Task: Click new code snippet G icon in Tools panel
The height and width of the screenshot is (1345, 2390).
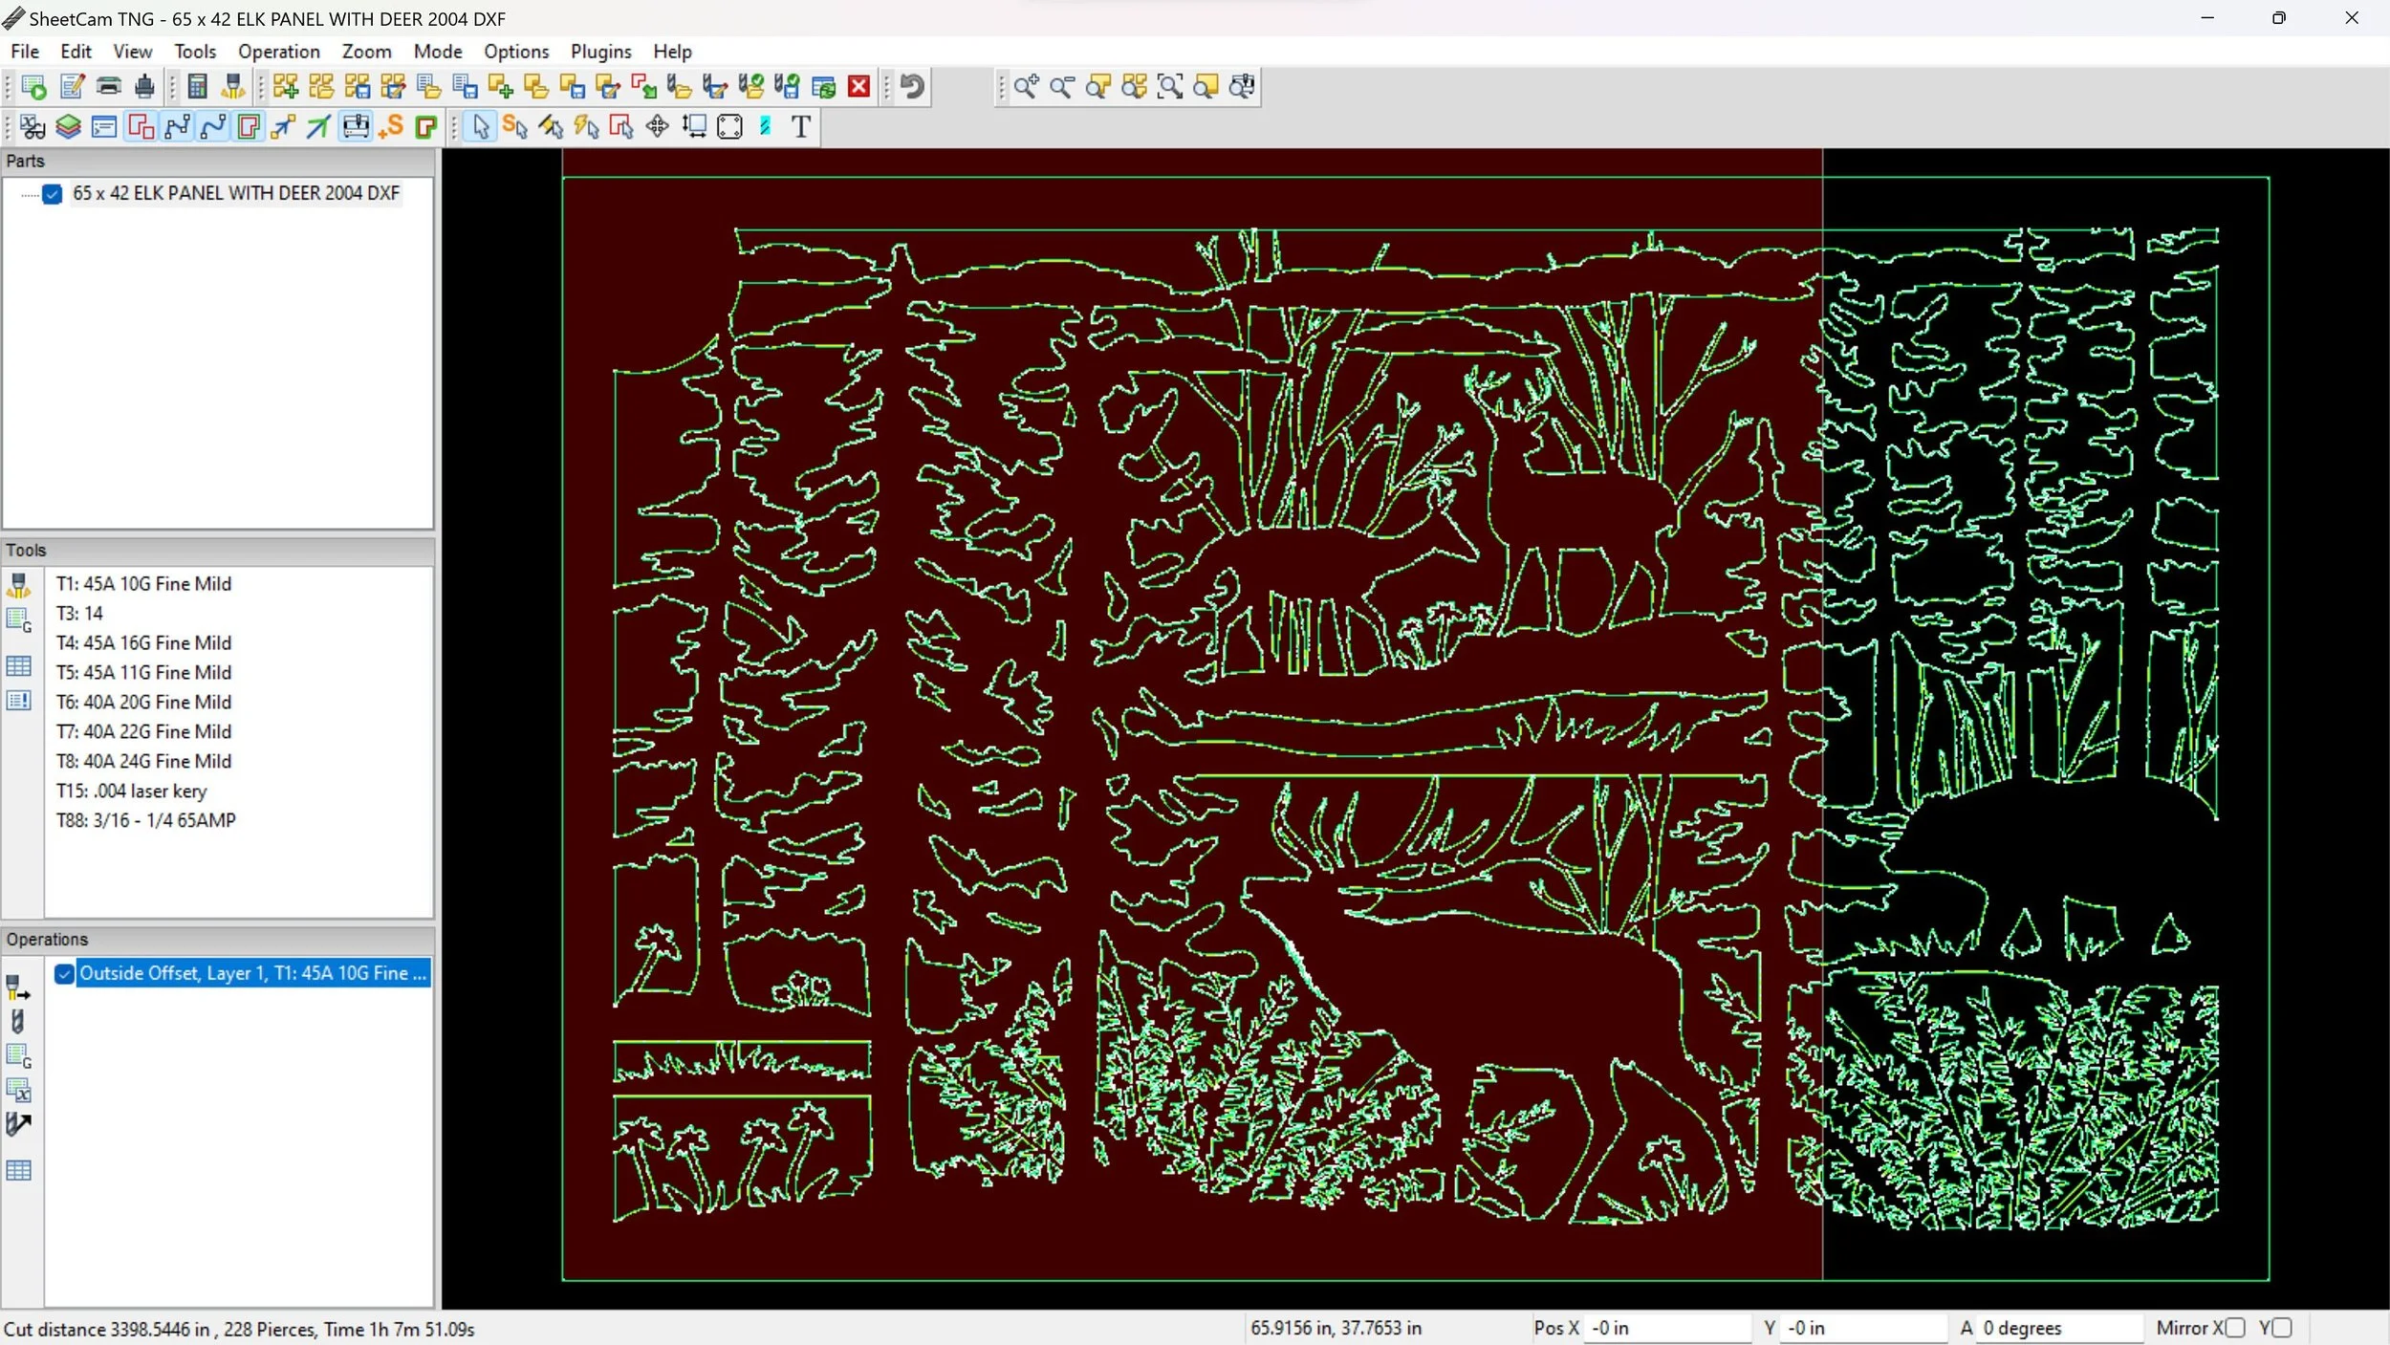Action: [x=18, y=620]
